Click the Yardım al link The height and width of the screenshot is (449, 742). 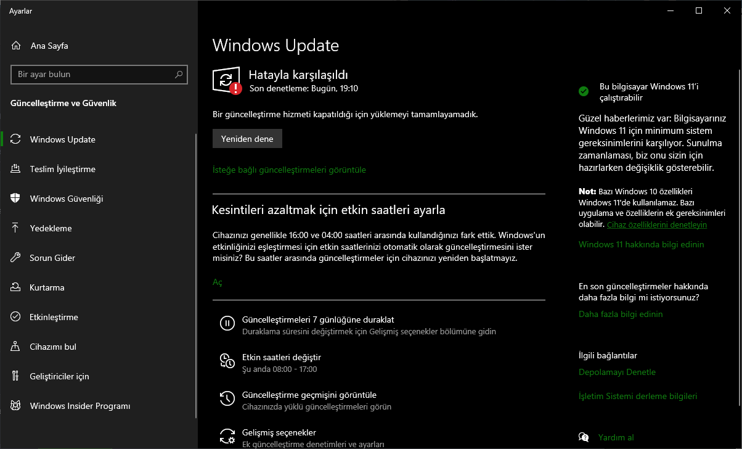click(x=616, y=438)
